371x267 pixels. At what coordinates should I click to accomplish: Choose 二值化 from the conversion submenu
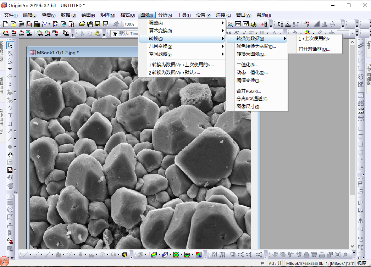[247, 65]
